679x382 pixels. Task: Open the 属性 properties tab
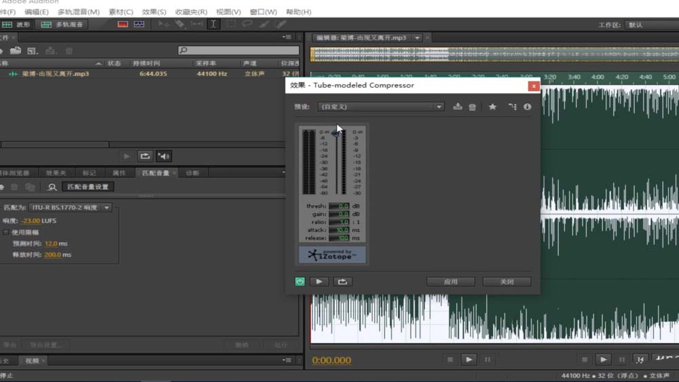119,173
